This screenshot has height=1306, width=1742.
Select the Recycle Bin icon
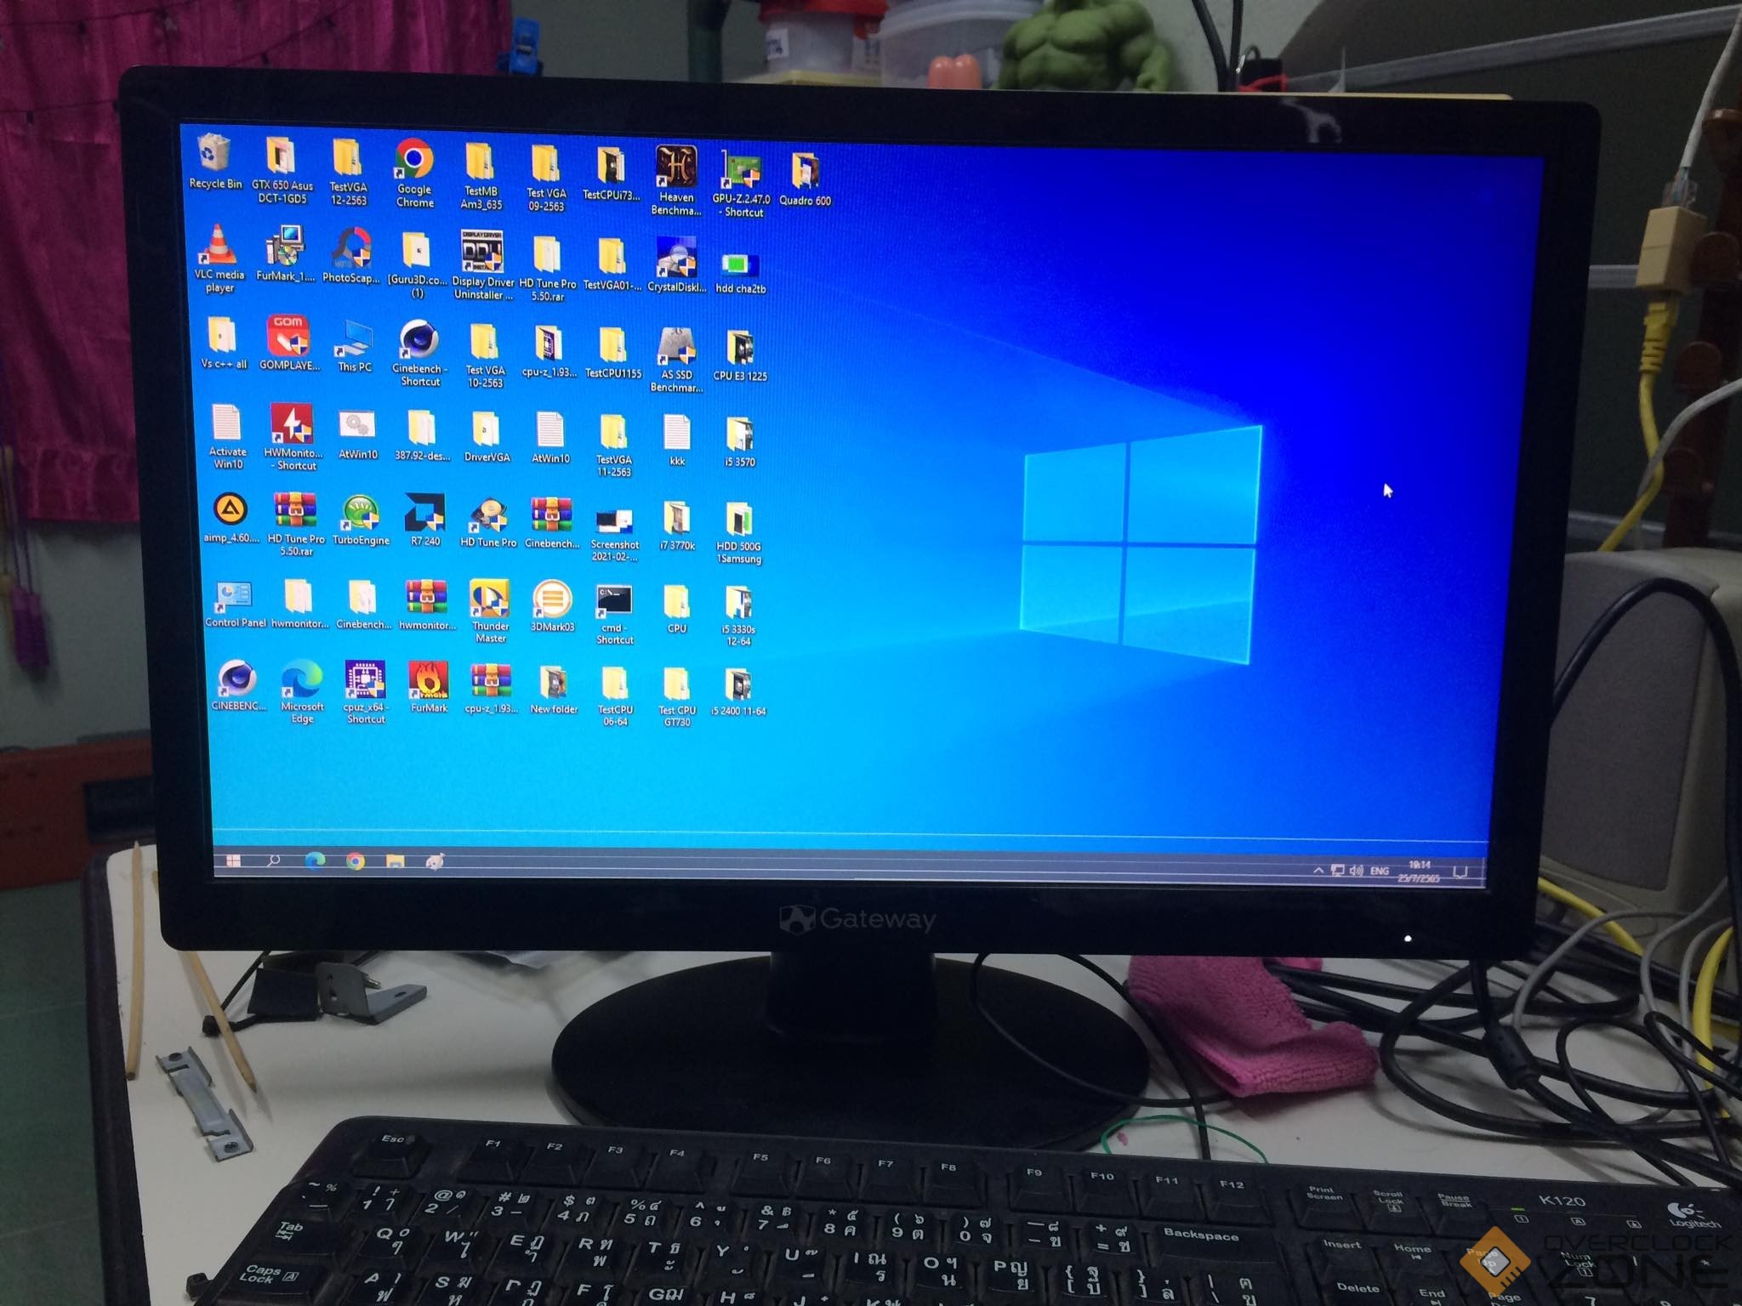[214, 154]
